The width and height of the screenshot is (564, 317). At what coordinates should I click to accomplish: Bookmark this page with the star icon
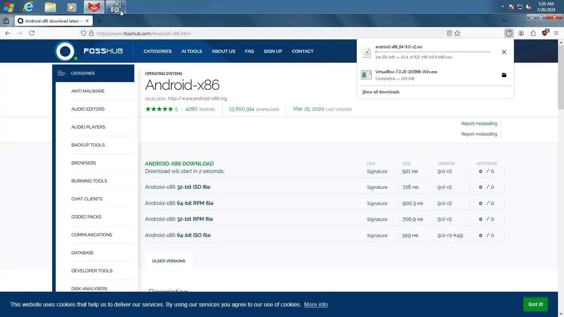pyautogui.click(x=457, y=33)
